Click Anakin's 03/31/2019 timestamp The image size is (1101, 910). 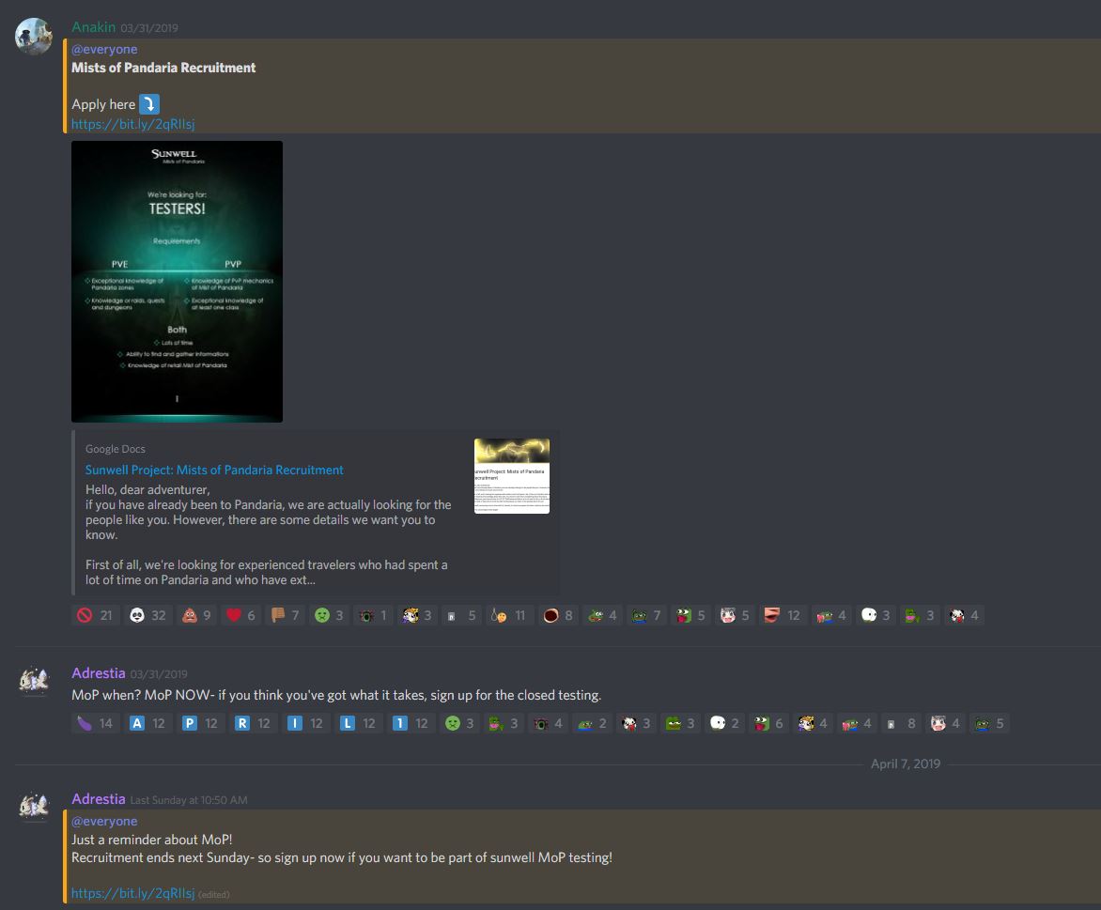click(x=148, y=28)
